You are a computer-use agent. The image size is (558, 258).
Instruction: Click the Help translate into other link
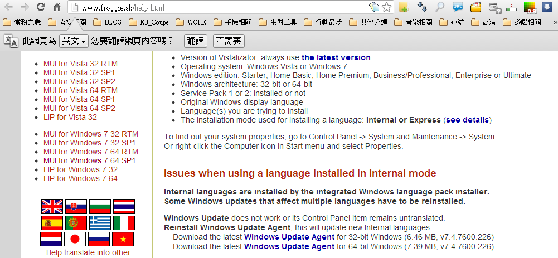(88, 252)
